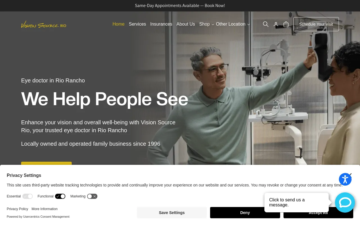Click the Schedule Your Visit button

click(x=316, y=24)
